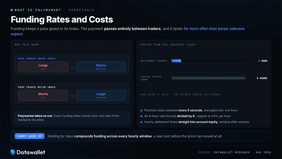This screenshot has width=282, height=159.
Task: Click the bullet beside Hourly settlement flows
Action: [x=141, y=122]
